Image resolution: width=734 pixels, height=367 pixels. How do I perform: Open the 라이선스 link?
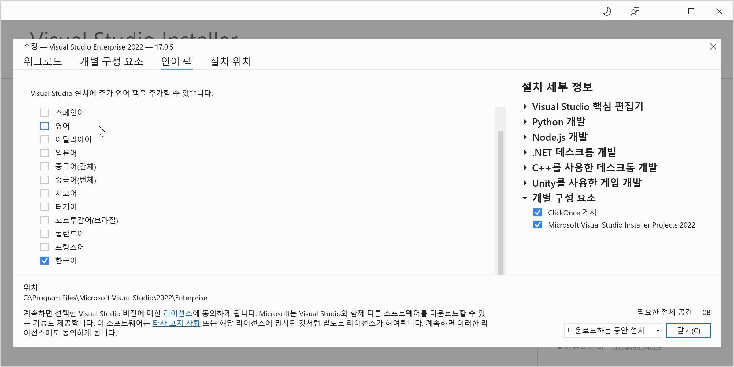(x=178, y=313)
